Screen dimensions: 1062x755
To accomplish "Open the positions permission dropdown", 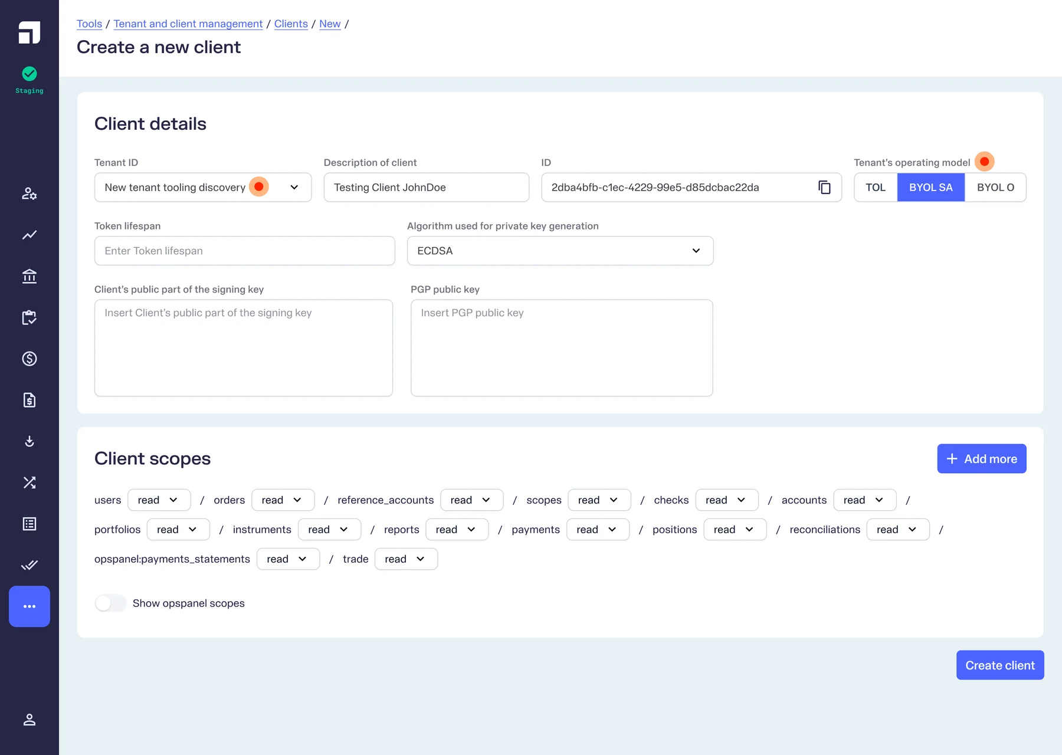I will click(x=735, y=530).
